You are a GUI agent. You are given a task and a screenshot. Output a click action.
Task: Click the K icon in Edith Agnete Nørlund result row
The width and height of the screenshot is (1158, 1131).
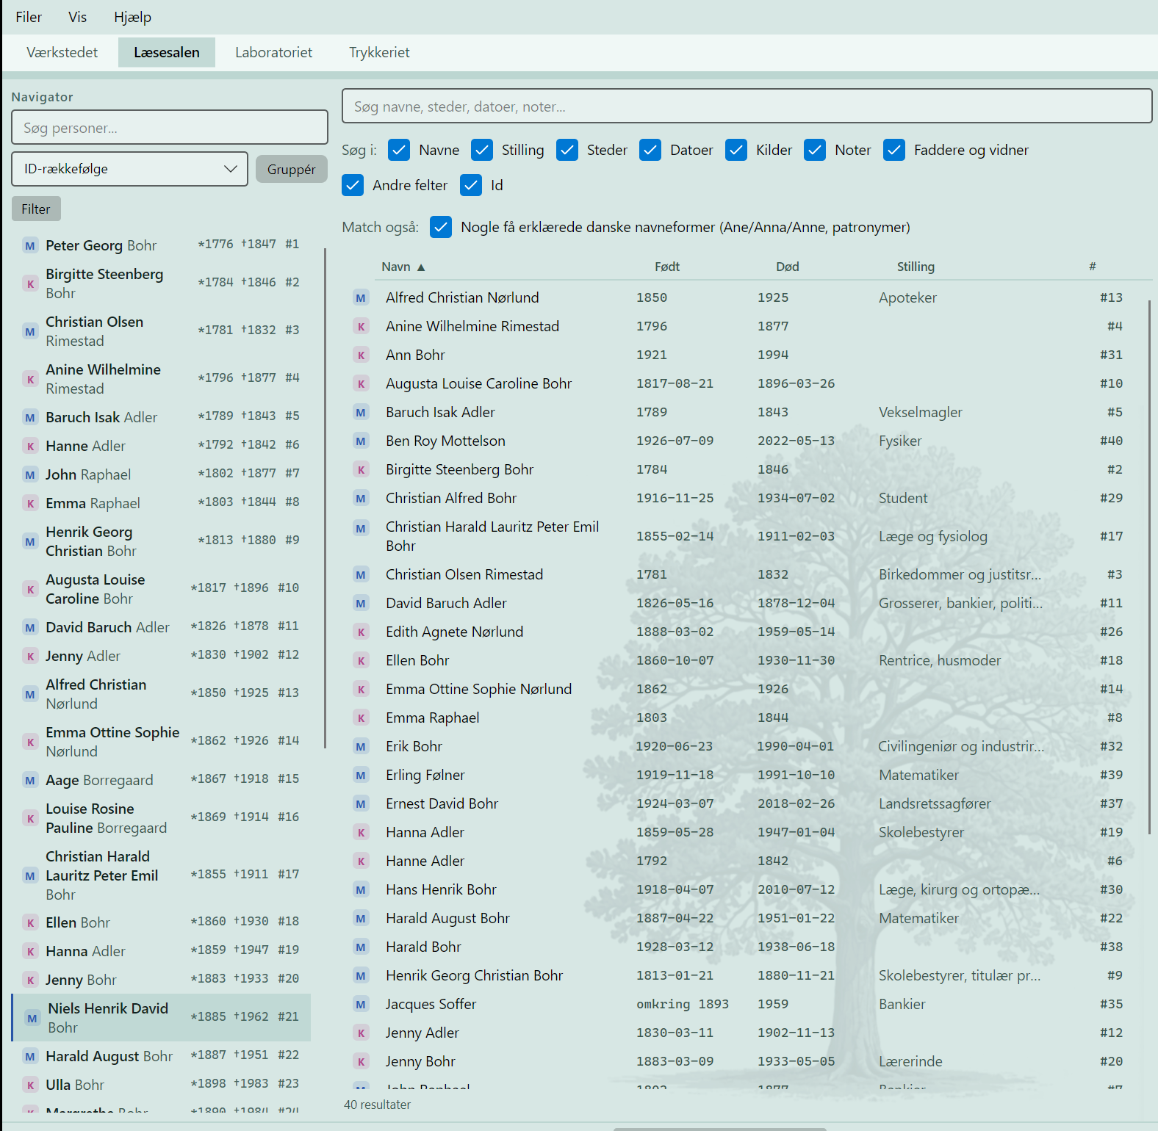pos(361,632)
